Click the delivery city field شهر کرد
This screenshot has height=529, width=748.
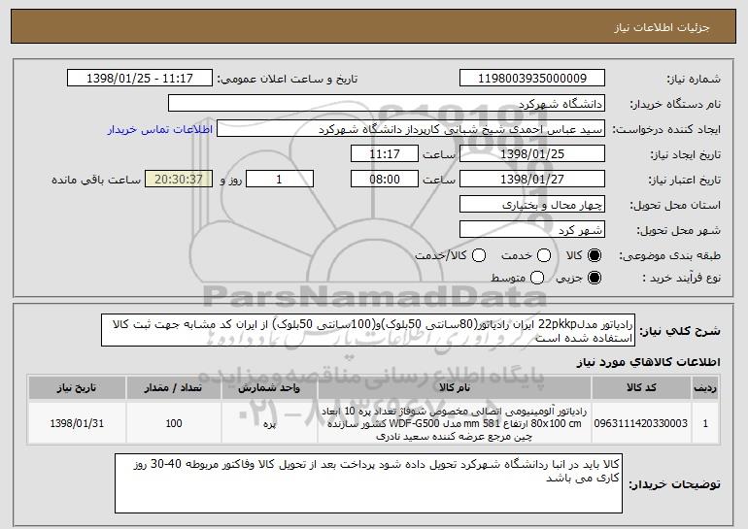click(x=532, y=230)
